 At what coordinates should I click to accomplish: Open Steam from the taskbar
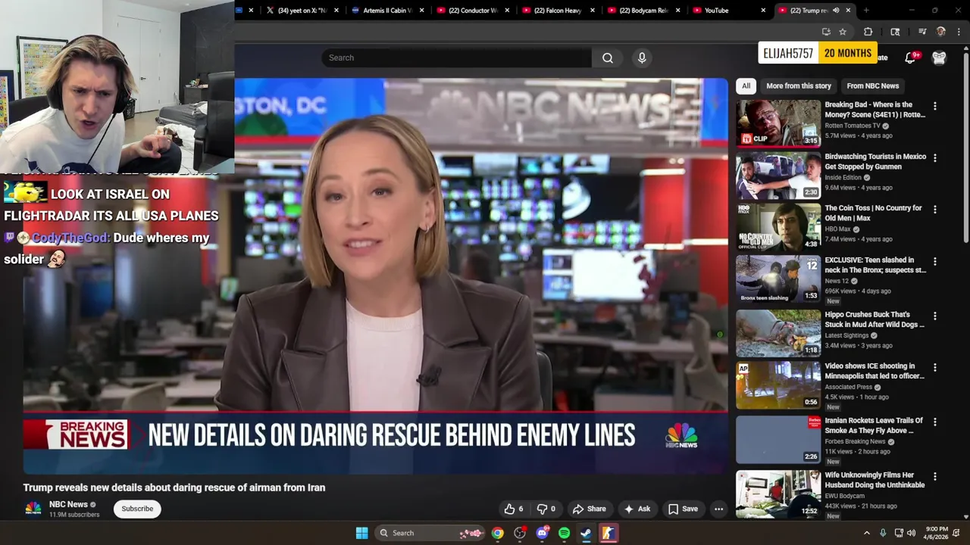tap(586, 533)
